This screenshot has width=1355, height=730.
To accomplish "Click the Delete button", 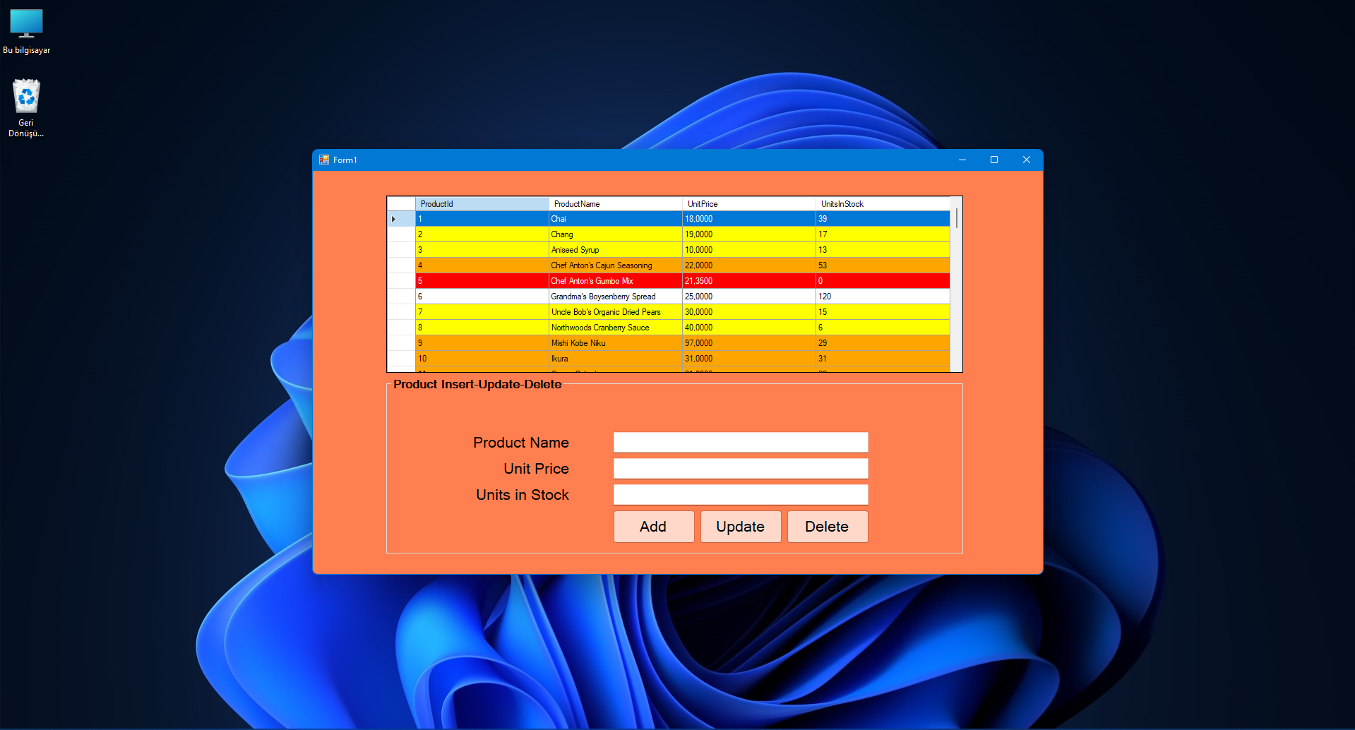I will pyautogui.click(x=827, y=527).
